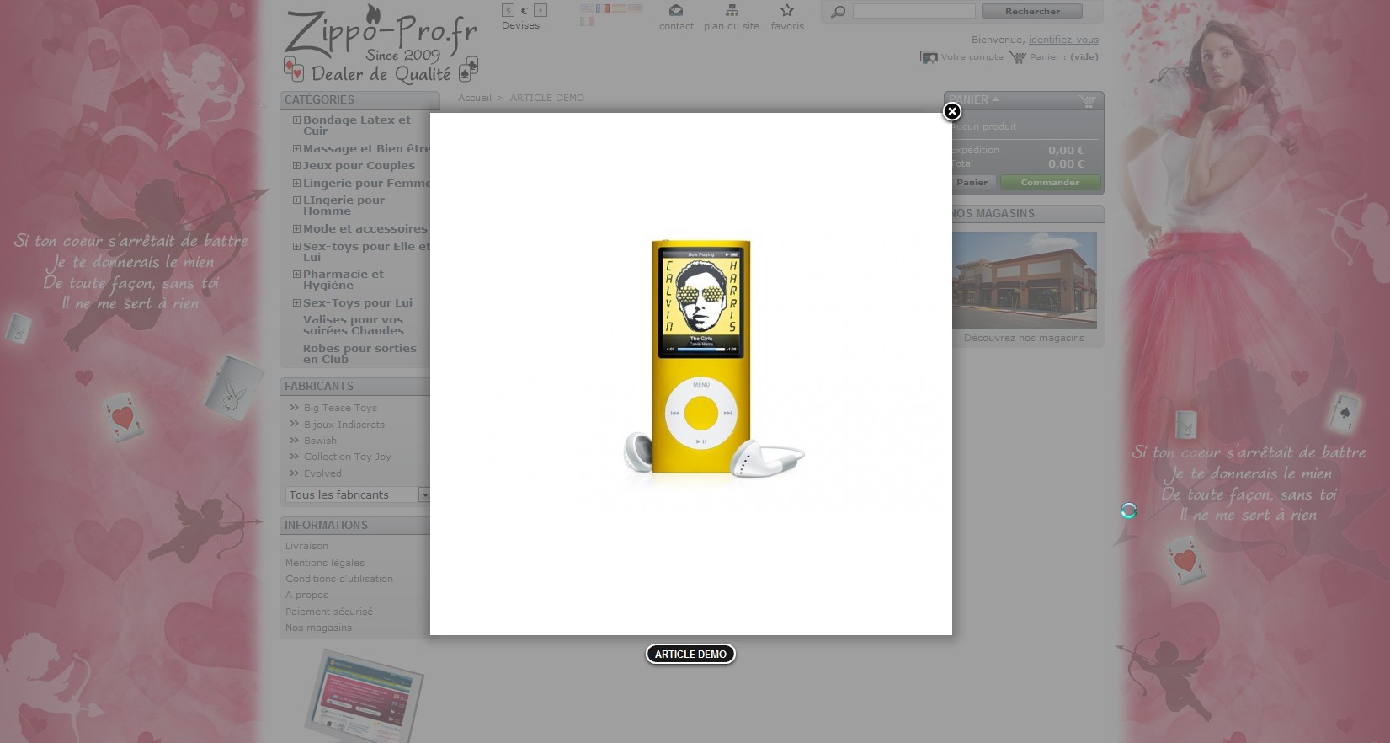Screen dimensions: 1390x743
Task: Click the favoris star icon
Action: tap(787, 10)
